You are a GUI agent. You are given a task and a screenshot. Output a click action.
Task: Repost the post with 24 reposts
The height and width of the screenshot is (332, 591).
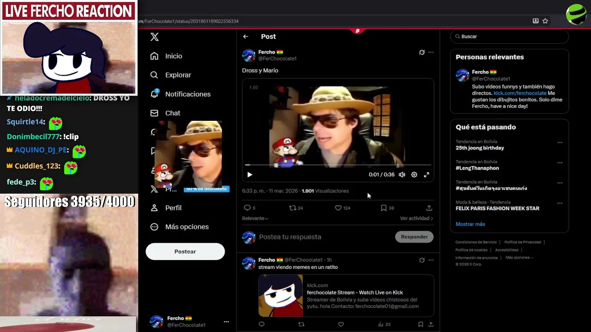tap(292, 208)
